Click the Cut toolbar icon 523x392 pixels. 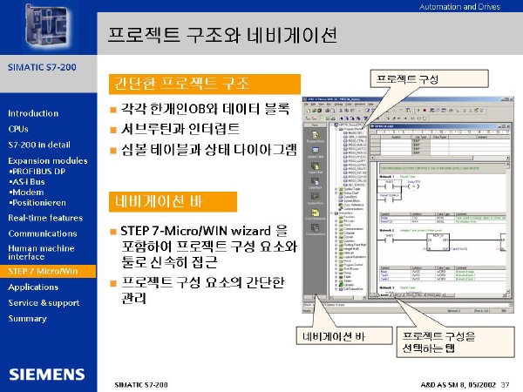tap(341, 111)
